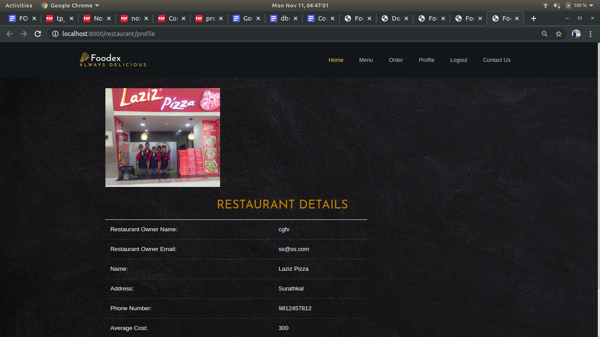Screen dimensions: 600x337
Task: Open the zoom indicator in address bar
Action: tap(545, 34)
